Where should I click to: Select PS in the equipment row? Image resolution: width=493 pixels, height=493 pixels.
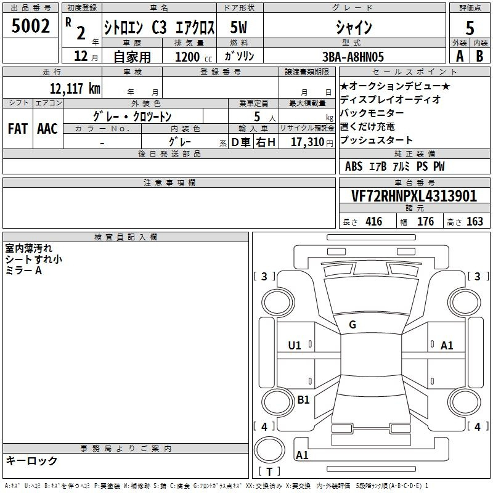(422, 166)
